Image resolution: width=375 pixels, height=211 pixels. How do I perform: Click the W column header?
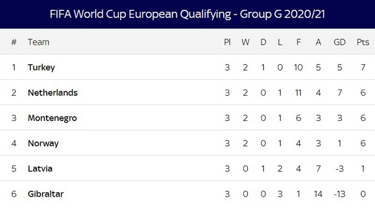246,42
